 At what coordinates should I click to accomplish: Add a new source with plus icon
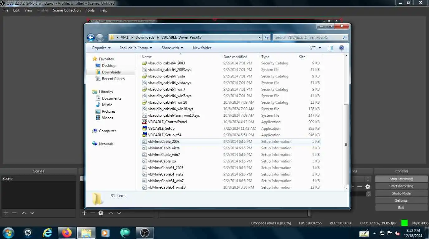[84, 213]
